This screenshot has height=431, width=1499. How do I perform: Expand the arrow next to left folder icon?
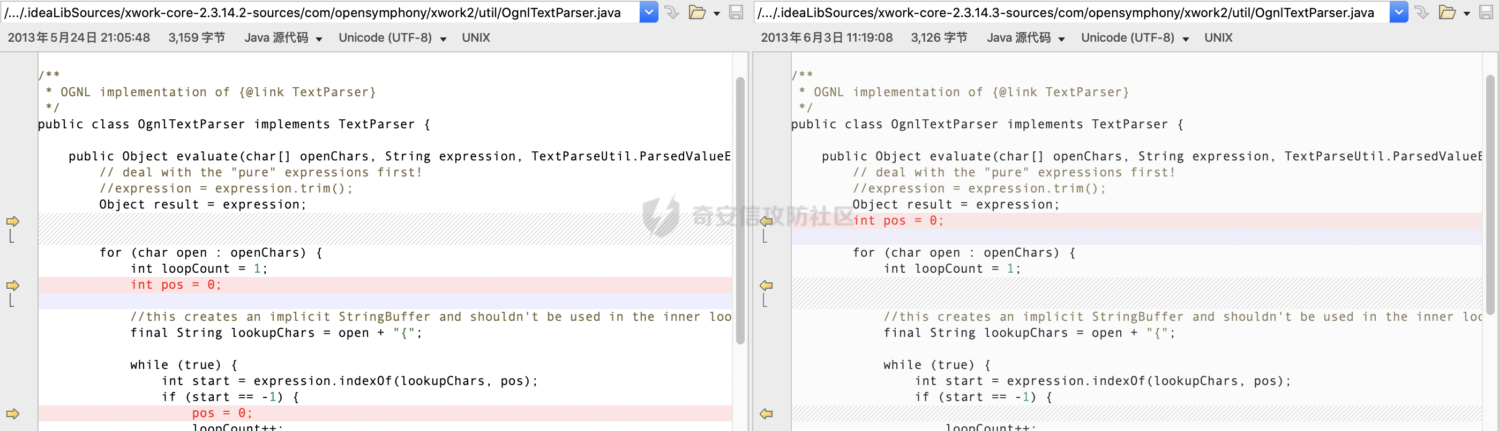716,13
